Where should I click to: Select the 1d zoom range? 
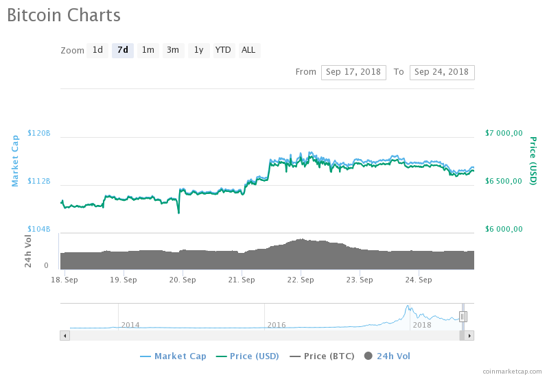coord(97,50)
